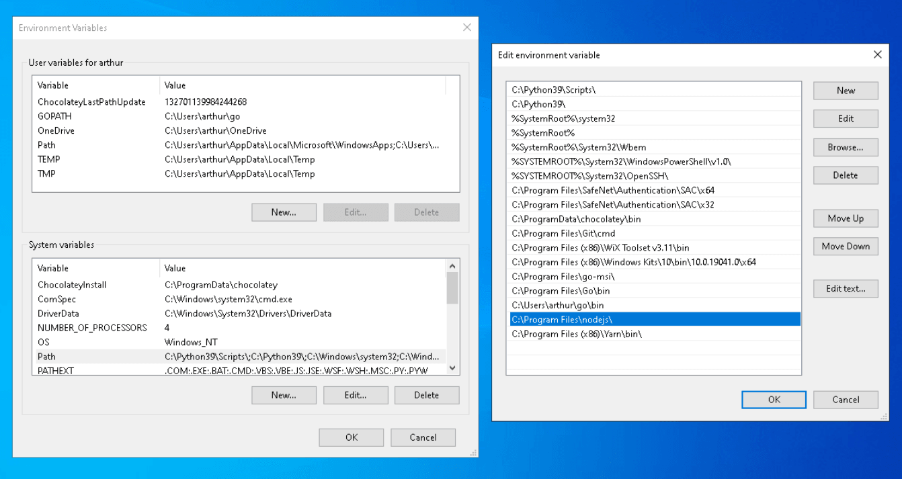
Task: Select the GOPATH user variable row
Action: [x=54, y=116]
